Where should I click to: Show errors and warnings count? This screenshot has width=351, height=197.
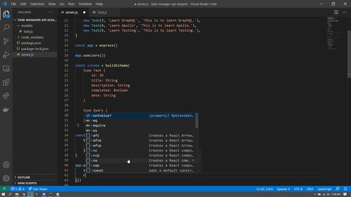[x=18, y=189]
